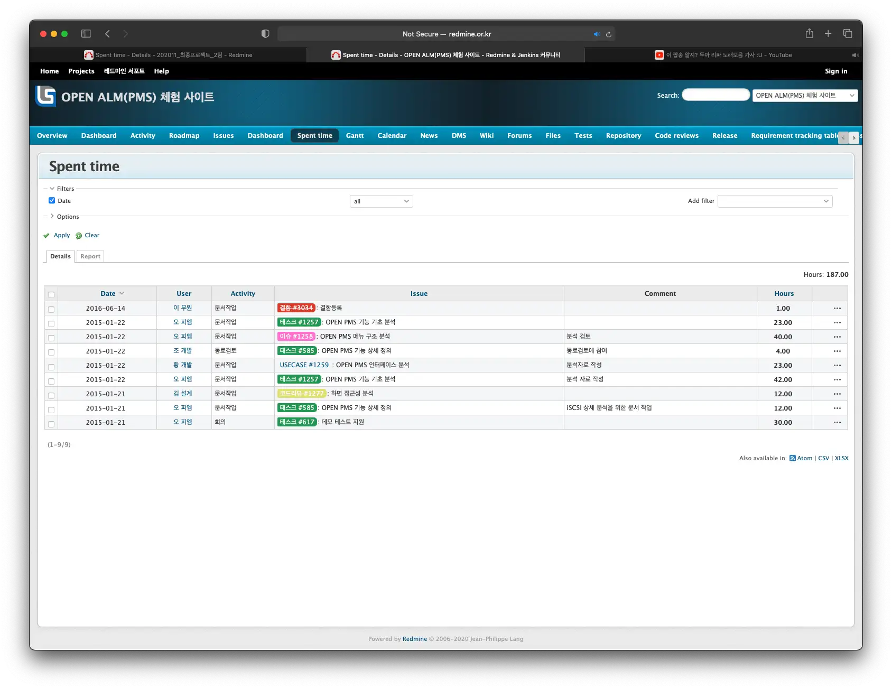Open the Projects top menu item
This screenshot has width=892, height=689.
81,71
